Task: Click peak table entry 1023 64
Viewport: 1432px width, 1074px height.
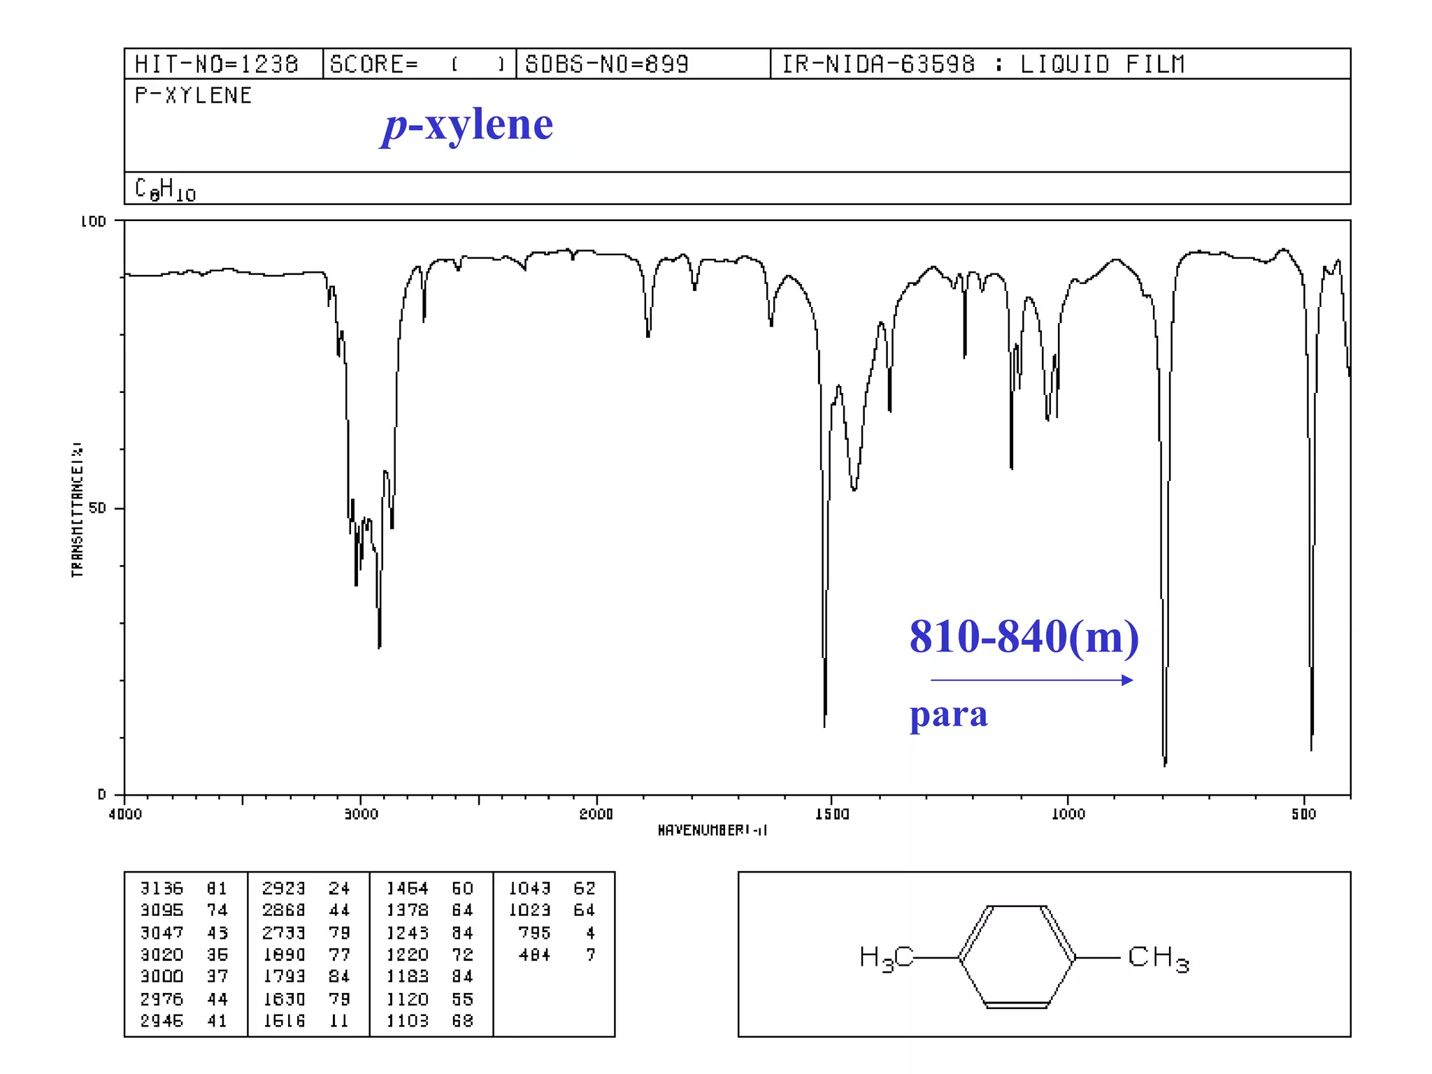Action: click(x=552, y=910)
